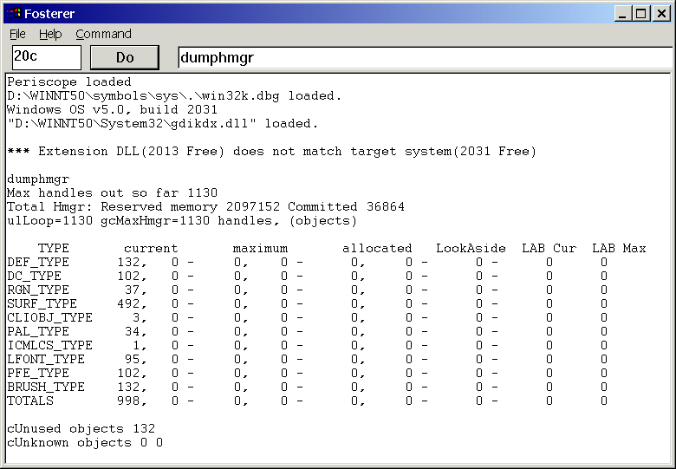676x469 pixels.
Task: Click LFONT_TYPE current value 95
Action: [133, 360]
